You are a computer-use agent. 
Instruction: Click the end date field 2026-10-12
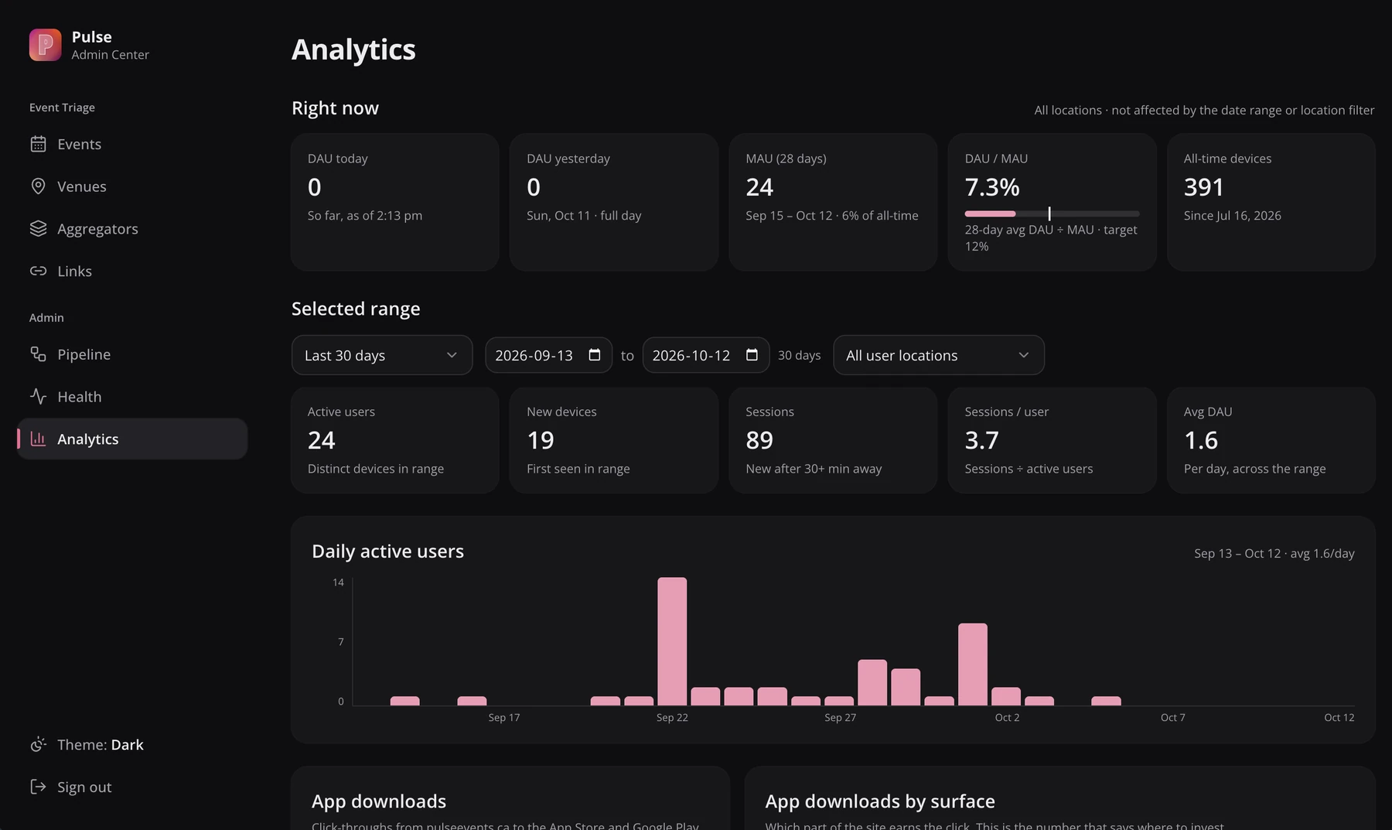706,355
